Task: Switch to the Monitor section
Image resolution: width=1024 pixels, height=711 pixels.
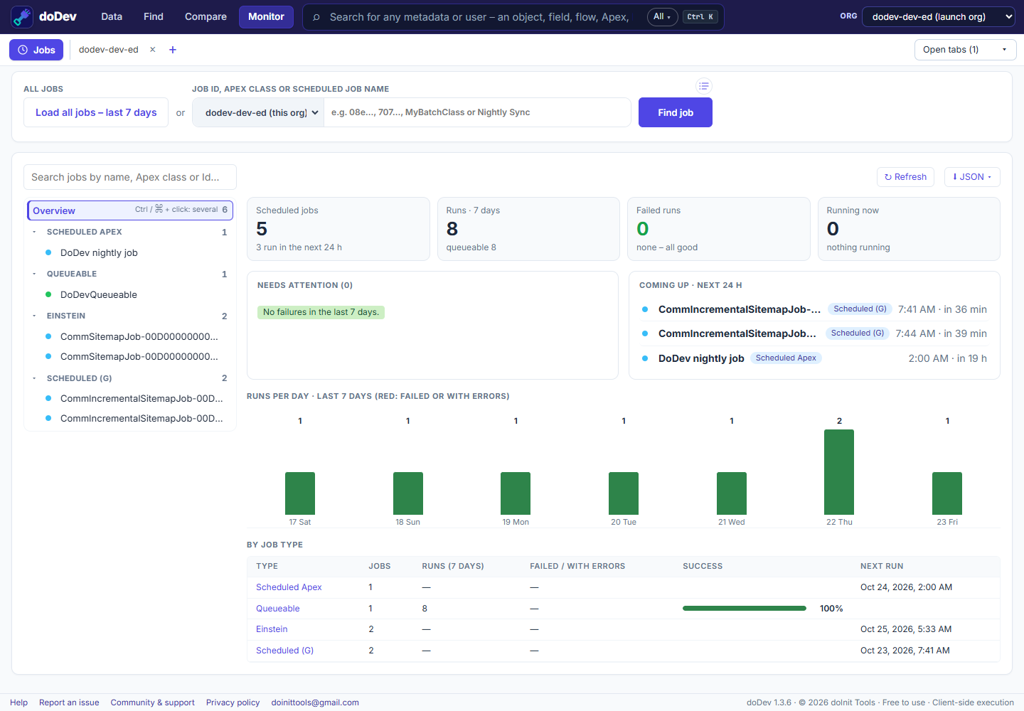Action: [x=266, y=16]
